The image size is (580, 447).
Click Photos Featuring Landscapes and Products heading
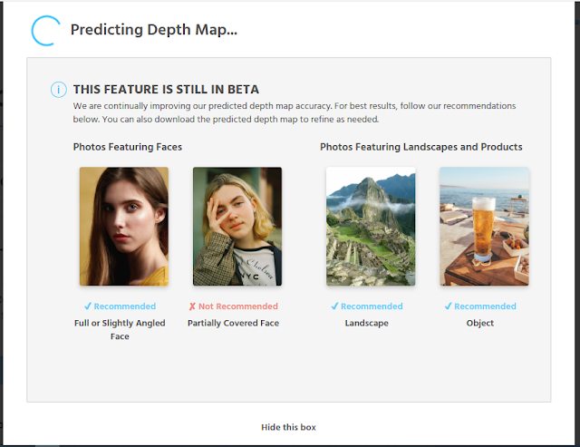click(x=421, y=147)
